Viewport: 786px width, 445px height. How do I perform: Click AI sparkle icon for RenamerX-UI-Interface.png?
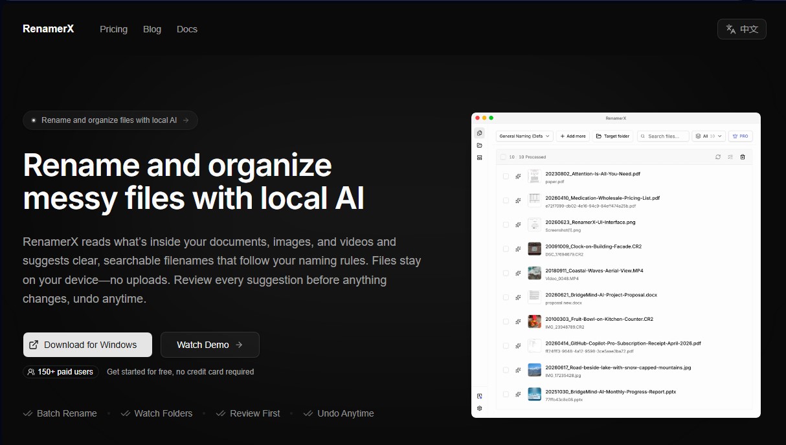click(x=518, y=225)
